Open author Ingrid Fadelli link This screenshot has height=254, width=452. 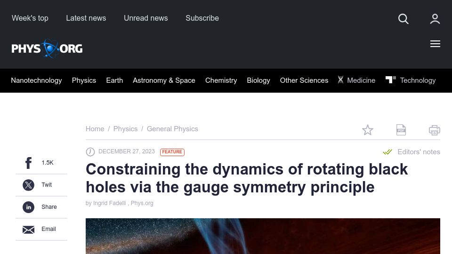[x=110, y=203]
